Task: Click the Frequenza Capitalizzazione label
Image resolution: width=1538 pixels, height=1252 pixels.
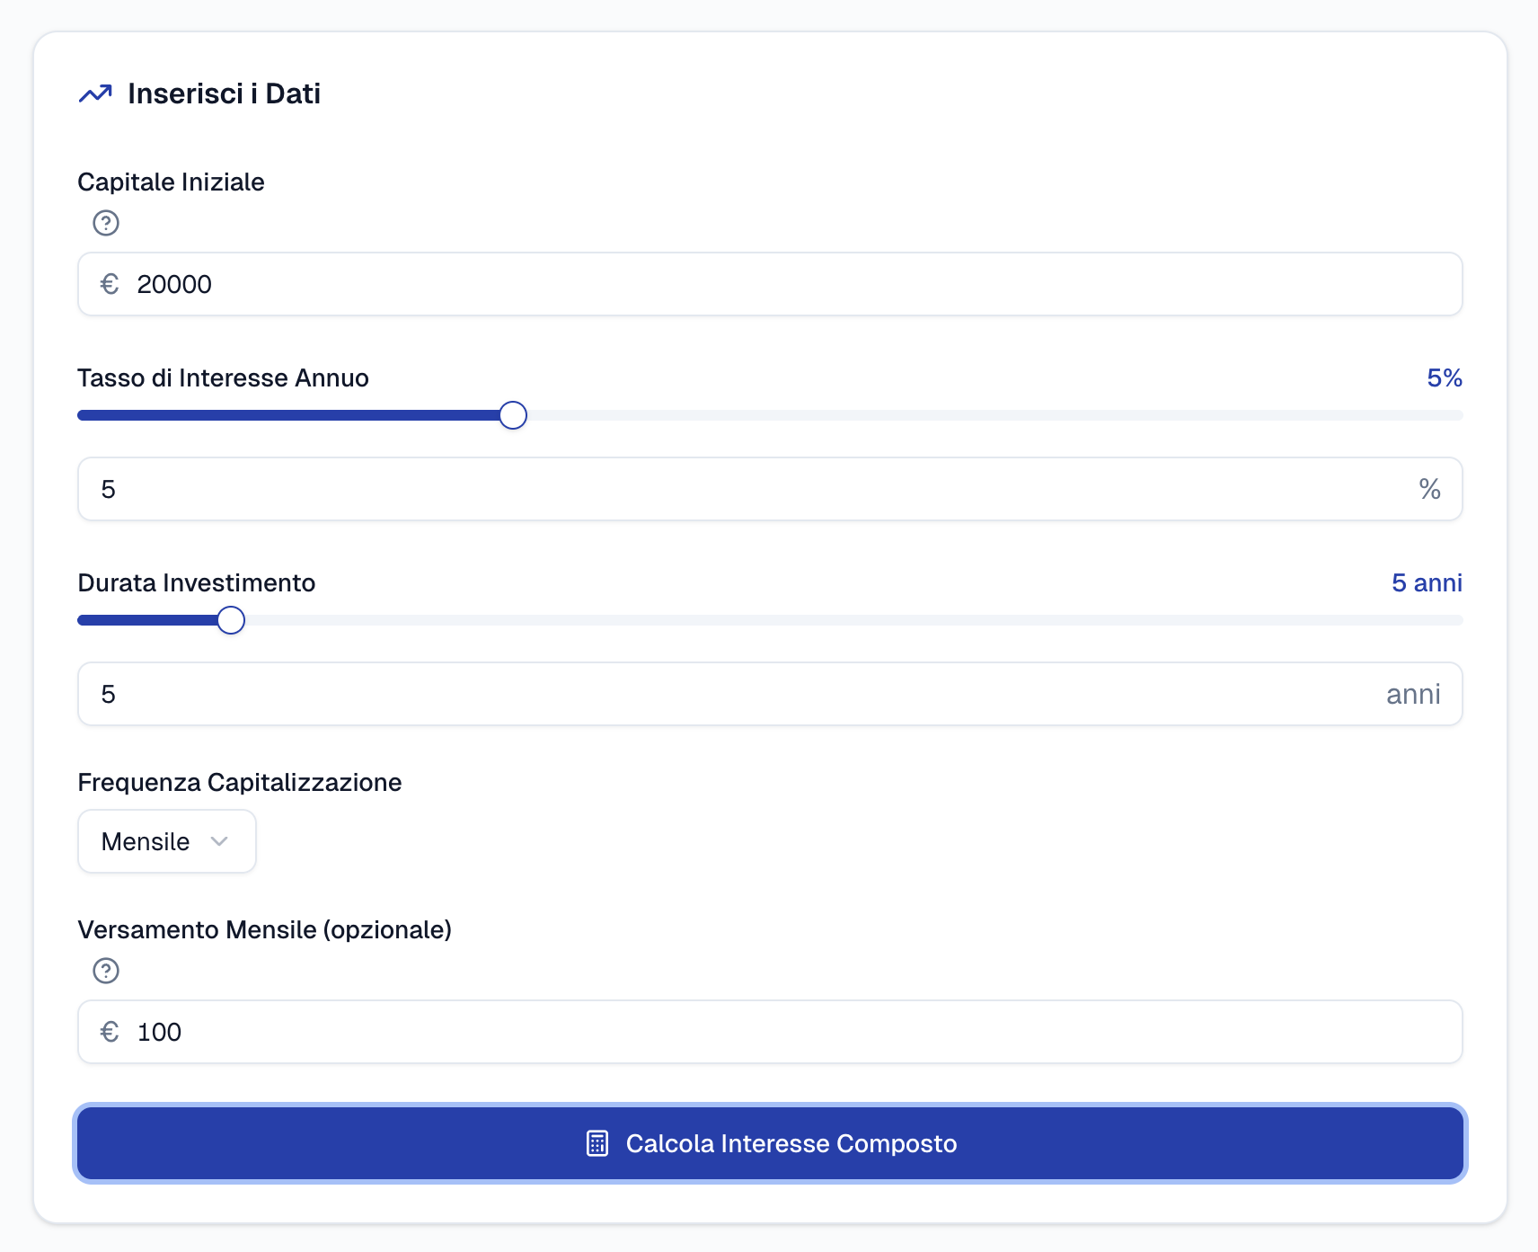Action: (239, 783)
